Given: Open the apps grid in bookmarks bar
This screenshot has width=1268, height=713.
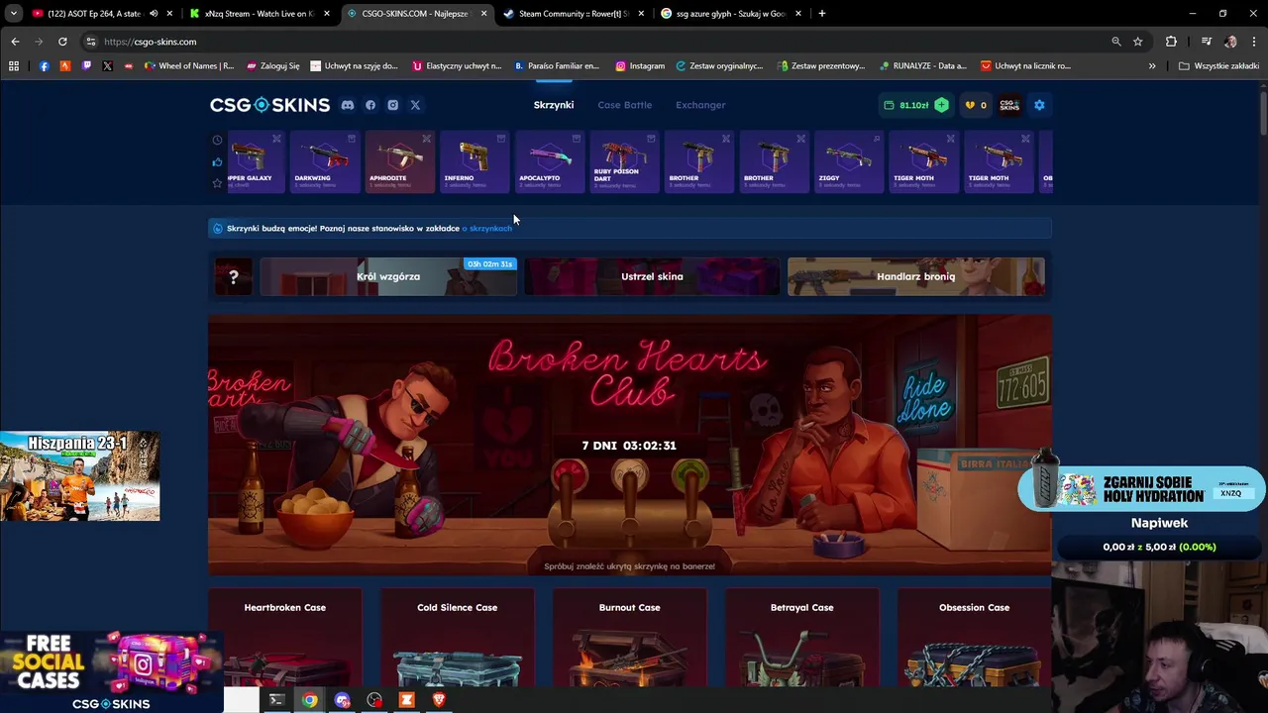Looking at the screenshot, I should [14, 66].
